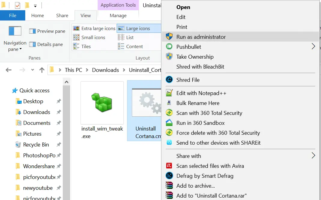Click the scroll up arrow of the navigation pane

pos(66,82)
